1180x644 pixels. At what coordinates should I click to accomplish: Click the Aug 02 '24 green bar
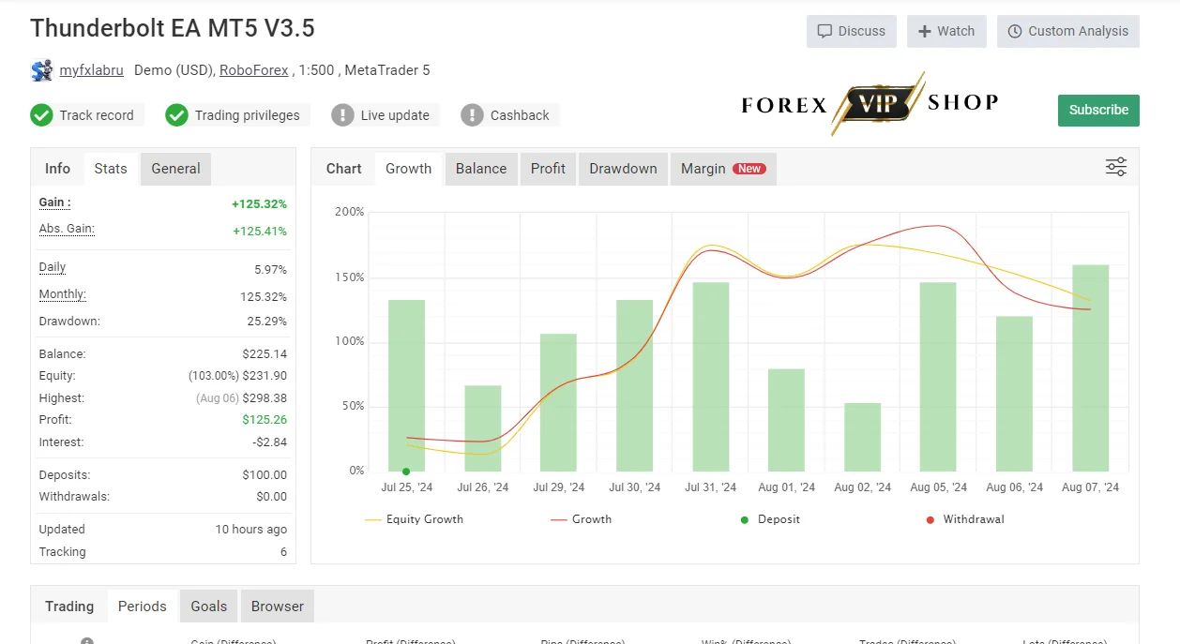click(x=862, y=437)
